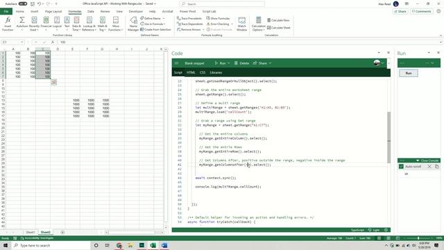Open More Functions menu
The image size is (444, 250).
pos(116,24)
